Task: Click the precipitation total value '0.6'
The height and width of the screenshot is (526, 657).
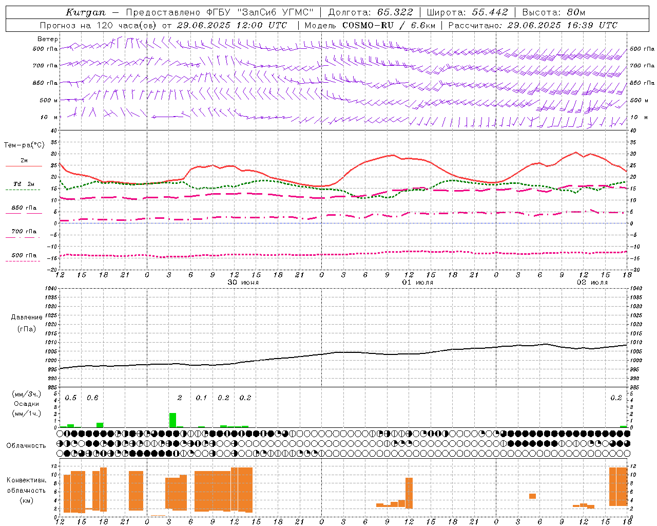Action: [92, 398]
